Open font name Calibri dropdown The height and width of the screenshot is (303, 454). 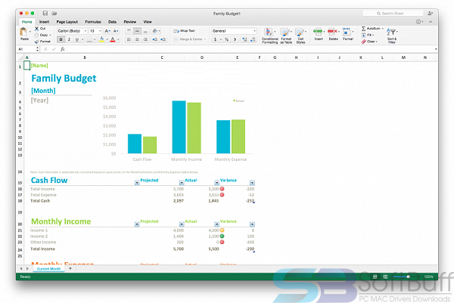(85, 31)
